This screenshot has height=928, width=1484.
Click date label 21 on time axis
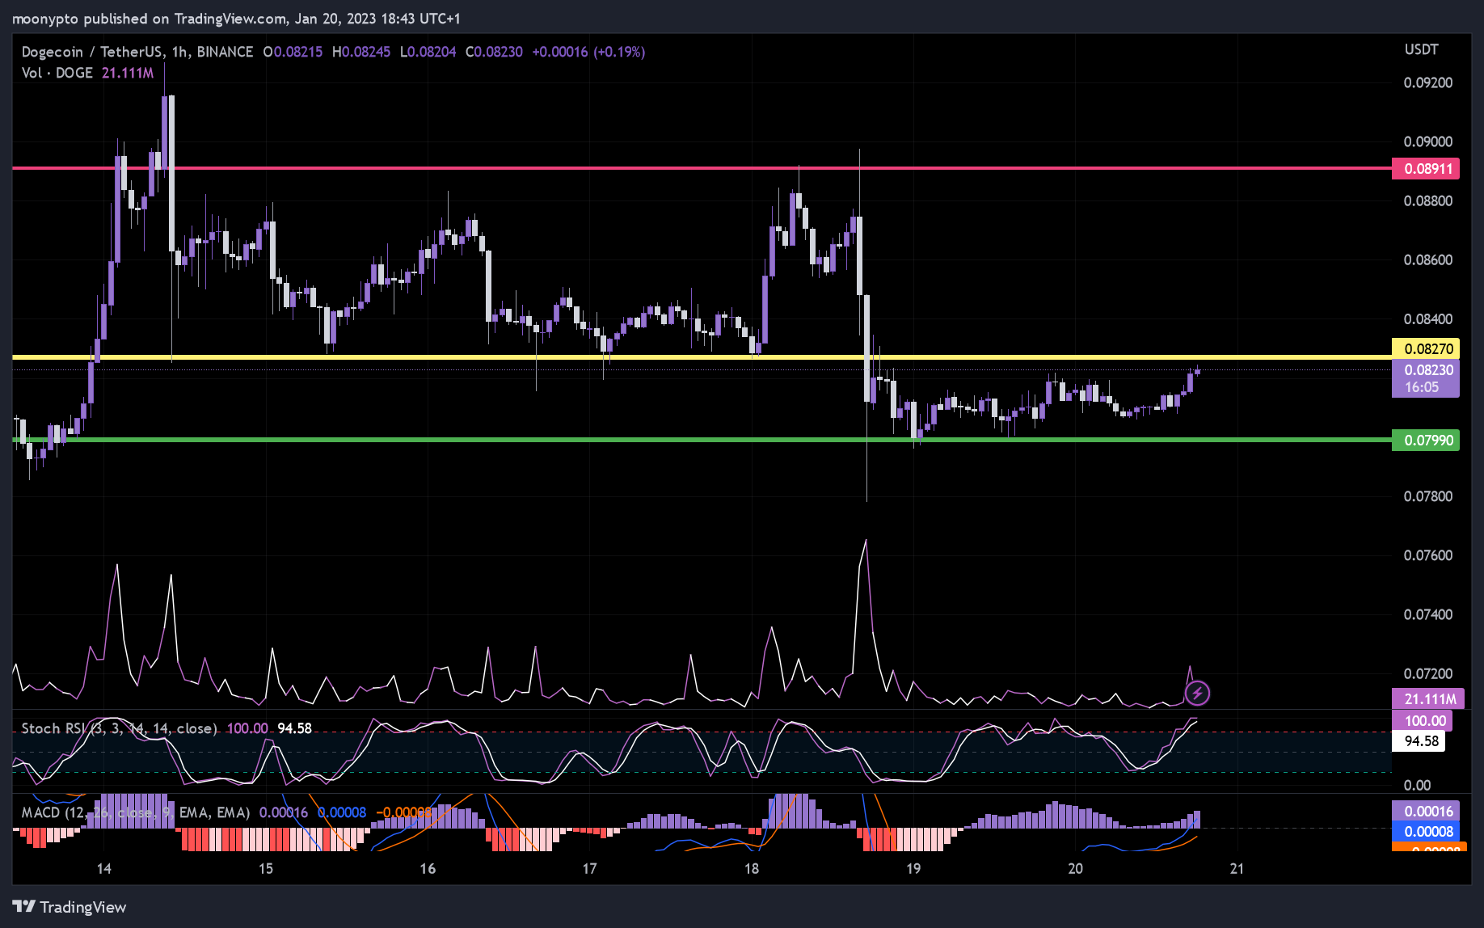(x=1237, y=868)
